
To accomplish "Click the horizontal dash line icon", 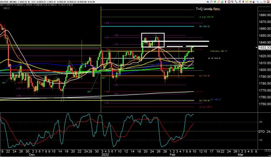I will (261, 2).
